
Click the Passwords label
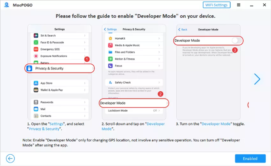pyautogui.click(x=47, y=102)
